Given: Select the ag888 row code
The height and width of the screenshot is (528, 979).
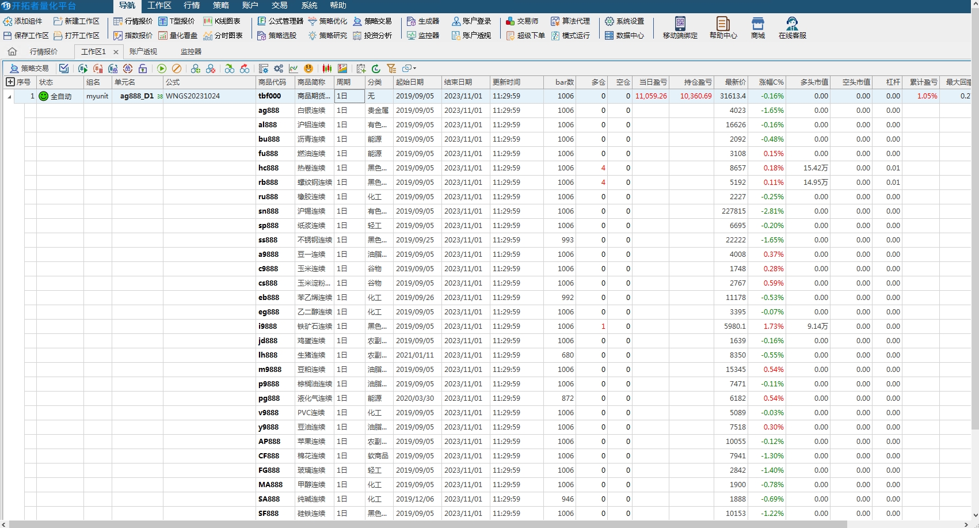Looking at the screenshot, I should click(269, 111).
